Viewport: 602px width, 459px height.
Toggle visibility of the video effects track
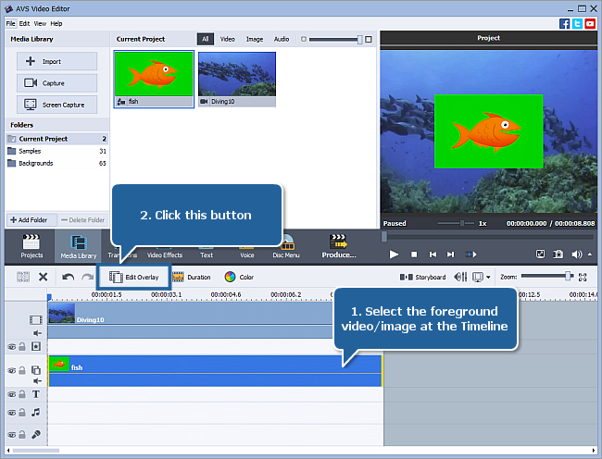click(12, 347)
